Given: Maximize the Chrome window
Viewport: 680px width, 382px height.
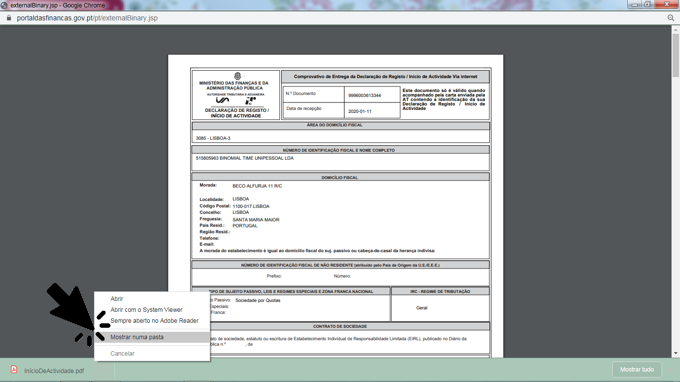Looking at the screenshot, I should pyautogui.click(x=647, y=4).
